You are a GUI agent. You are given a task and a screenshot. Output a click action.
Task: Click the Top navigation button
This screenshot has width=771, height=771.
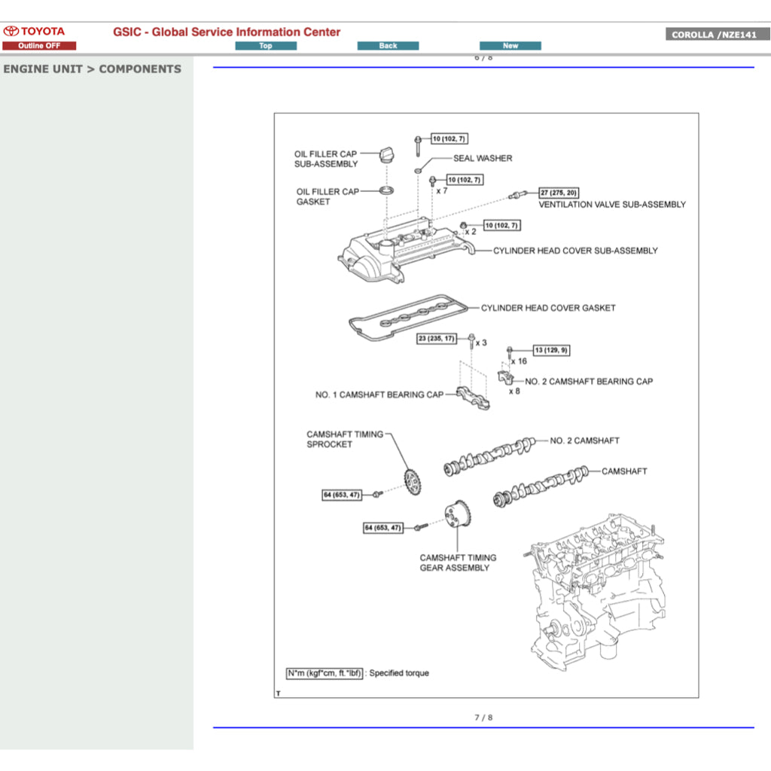click(265, 45)
